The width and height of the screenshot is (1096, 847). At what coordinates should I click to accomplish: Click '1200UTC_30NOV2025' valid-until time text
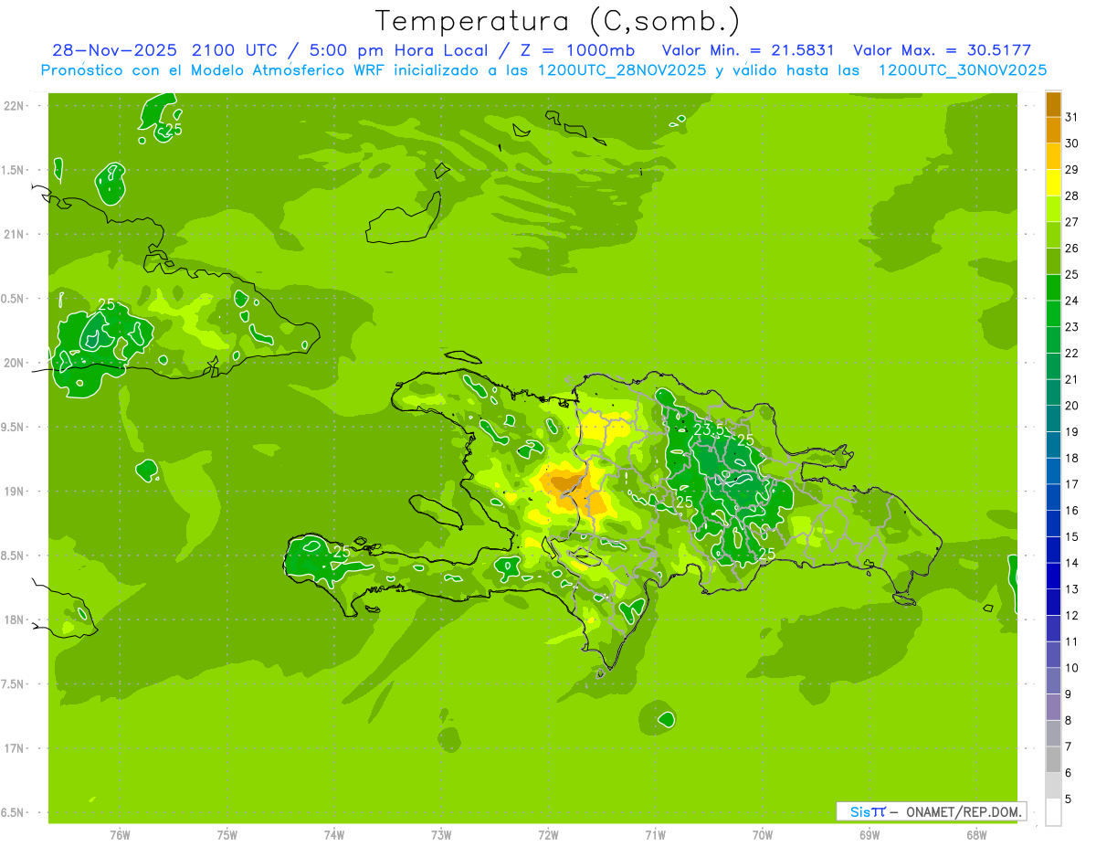click(963, 70)
